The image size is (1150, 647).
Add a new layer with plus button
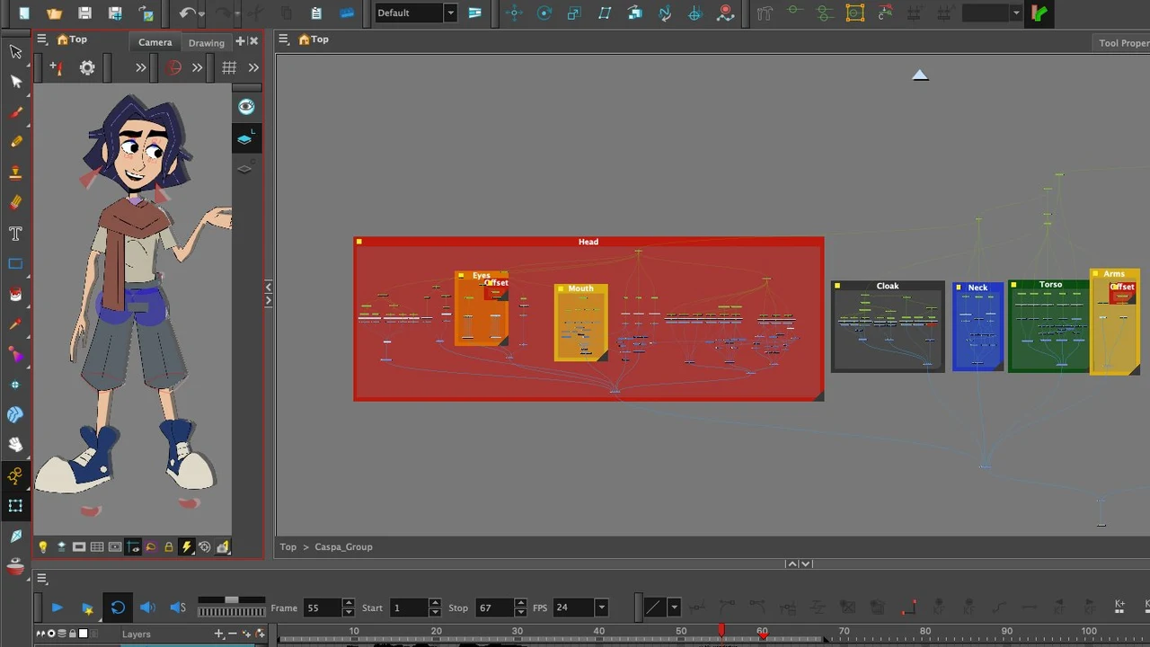click(x=218, y=634)
